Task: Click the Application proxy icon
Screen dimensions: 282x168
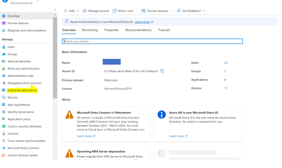Action: tap(4, 119)
